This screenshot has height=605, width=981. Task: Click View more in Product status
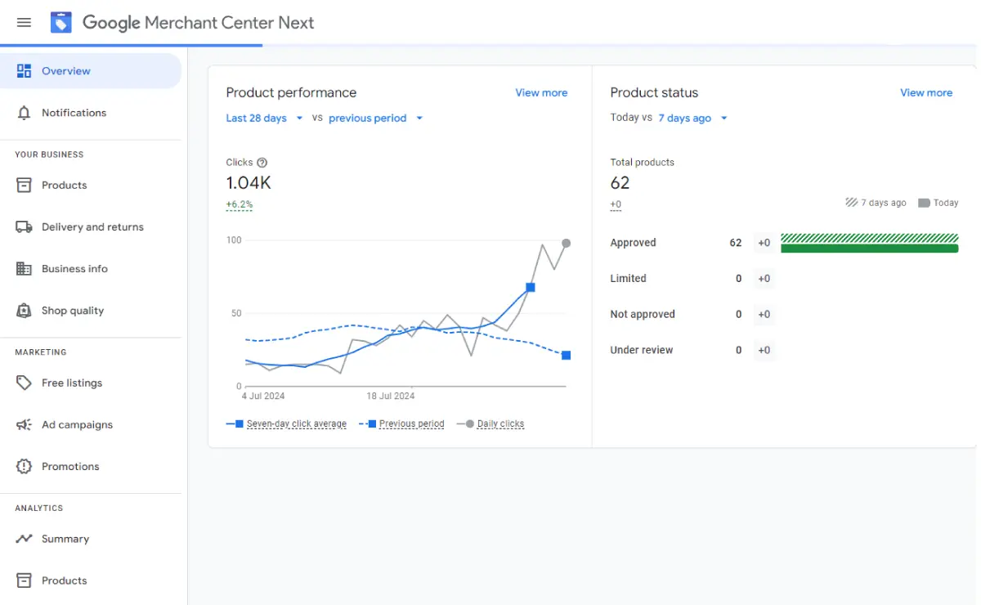click(926, 93)
